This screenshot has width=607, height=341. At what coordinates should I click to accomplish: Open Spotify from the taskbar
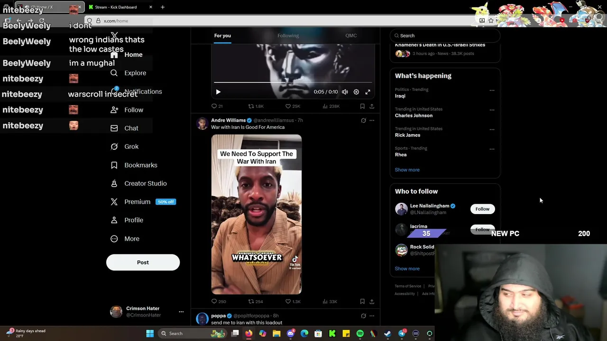click(360, 333)
